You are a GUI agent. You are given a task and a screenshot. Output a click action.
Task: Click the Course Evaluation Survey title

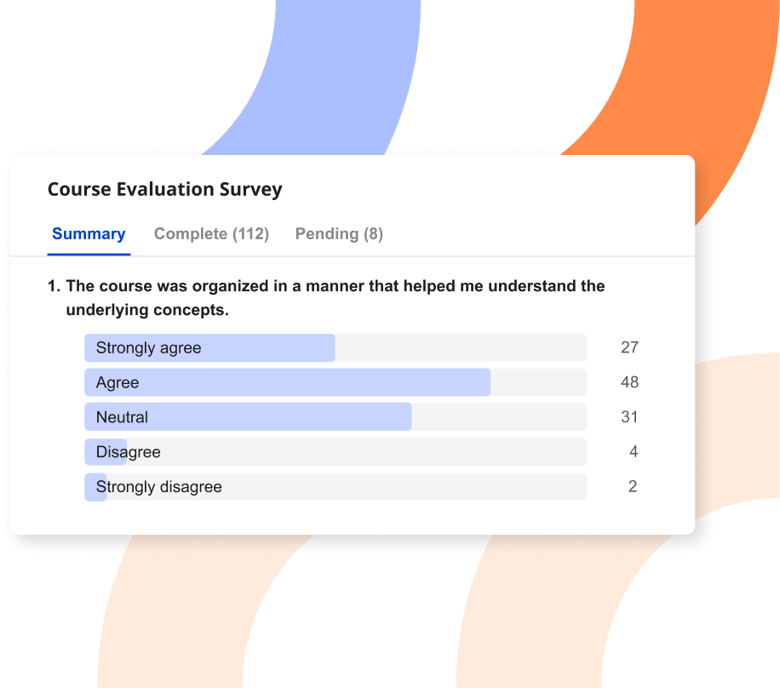164,190
